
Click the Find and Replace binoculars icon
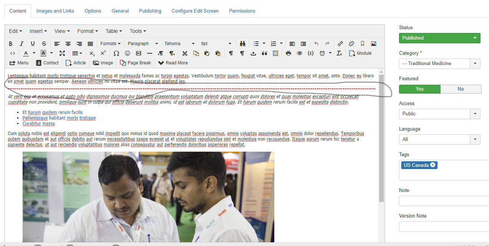(x=242, y=44)
